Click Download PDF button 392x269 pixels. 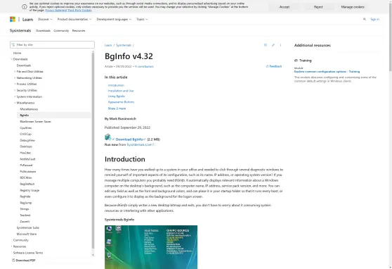tap(24, 261)
